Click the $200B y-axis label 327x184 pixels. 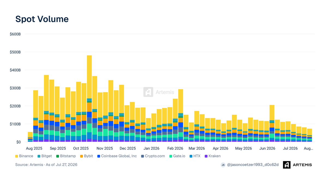[x=15, y=106]
